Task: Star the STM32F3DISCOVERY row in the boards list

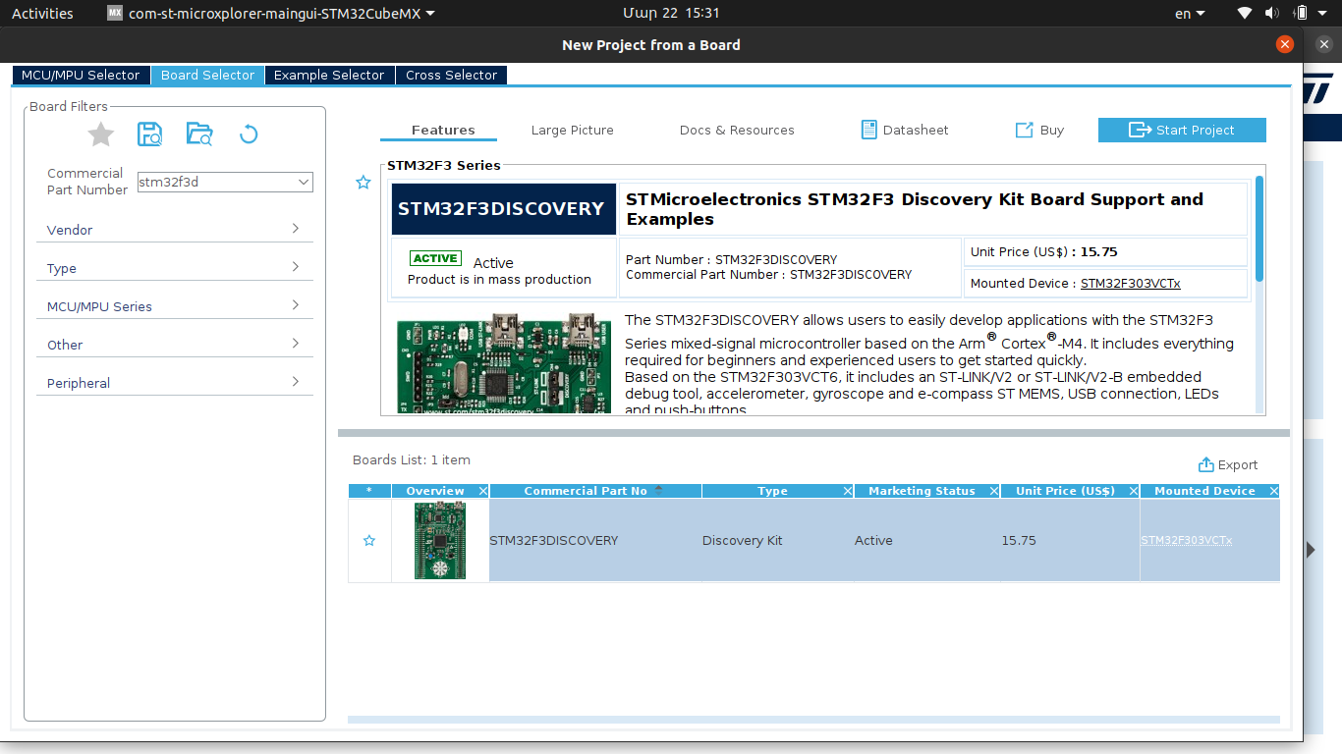Action: click(x=369, y=541)
